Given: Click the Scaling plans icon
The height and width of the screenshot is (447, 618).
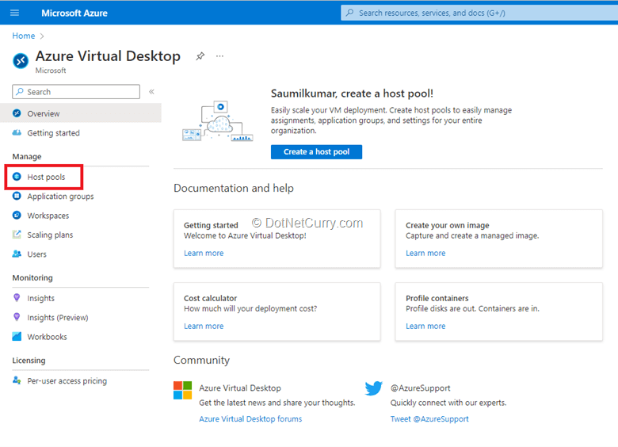Looking at the screenshot, I should click(17, 235).
